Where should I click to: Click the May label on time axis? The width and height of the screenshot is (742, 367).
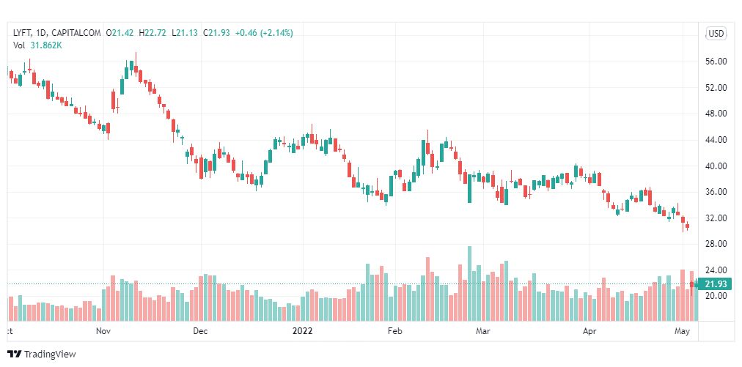(682, 331)
